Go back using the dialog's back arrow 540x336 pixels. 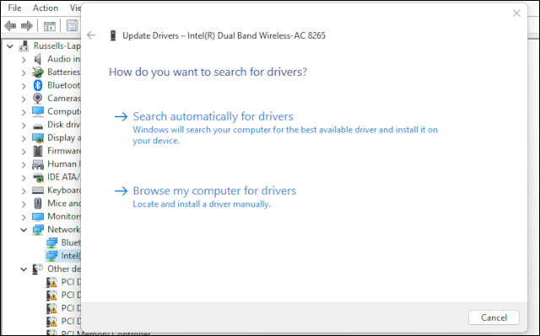pyautogui.click(x=91, y=35)
